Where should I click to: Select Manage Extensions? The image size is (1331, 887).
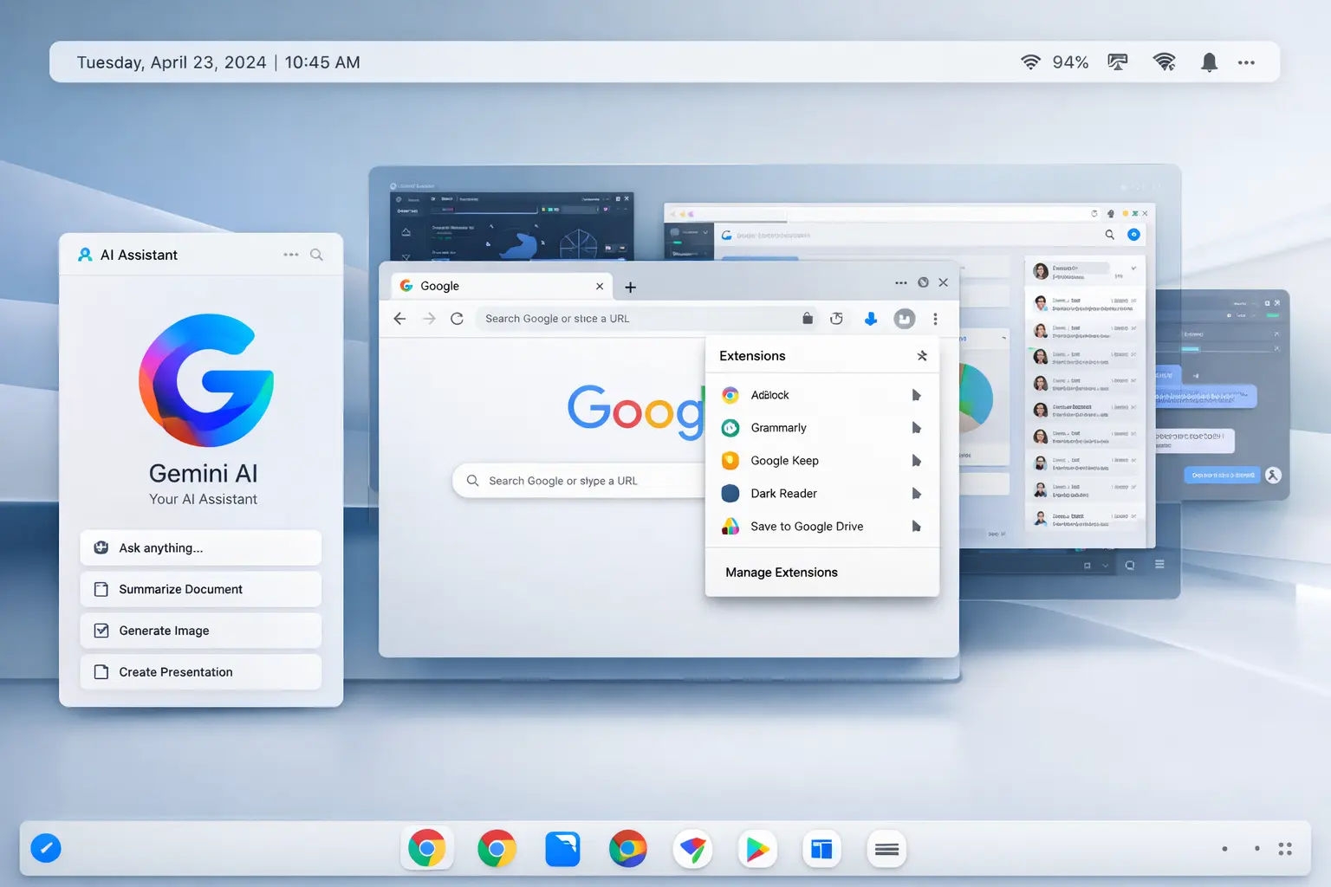tap(781, 572)
